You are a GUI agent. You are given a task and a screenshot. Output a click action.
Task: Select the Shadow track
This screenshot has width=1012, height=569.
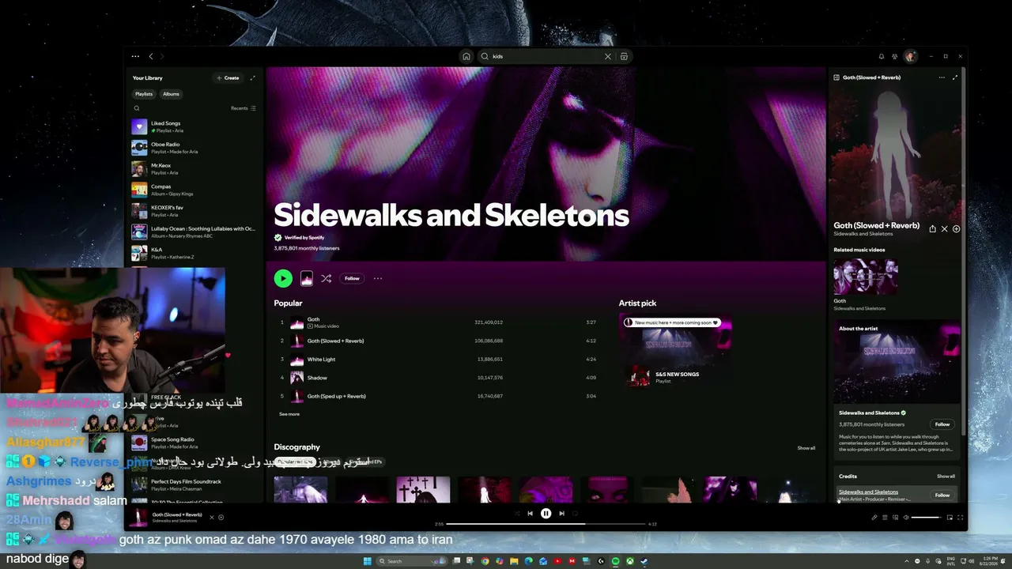pyautogui.click(x=438, y=378)
